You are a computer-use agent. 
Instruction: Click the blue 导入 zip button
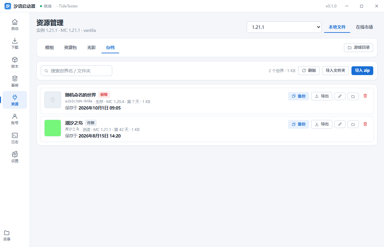coord(362,71)
